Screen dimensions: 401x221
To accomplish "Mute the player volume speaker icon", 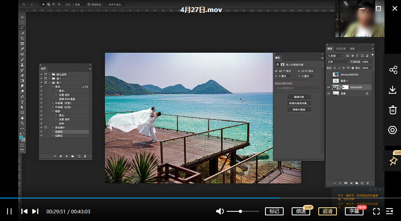I will (220, 211).
